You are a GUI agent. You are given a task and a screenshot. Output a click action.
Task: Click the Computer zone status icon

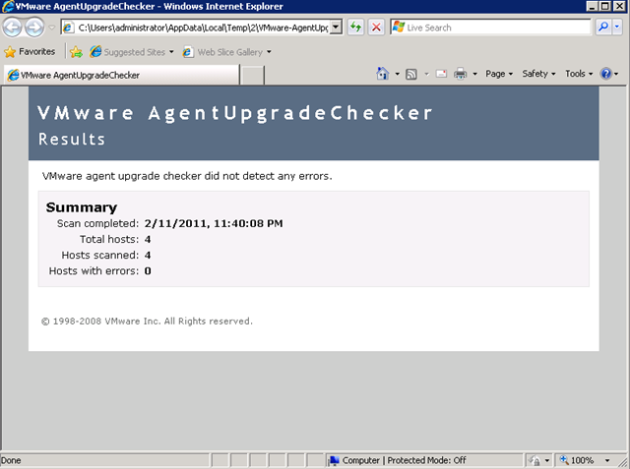(334, 460)
